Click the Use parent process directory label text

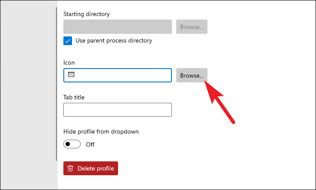pyautogui.click(x=114, y=40)
